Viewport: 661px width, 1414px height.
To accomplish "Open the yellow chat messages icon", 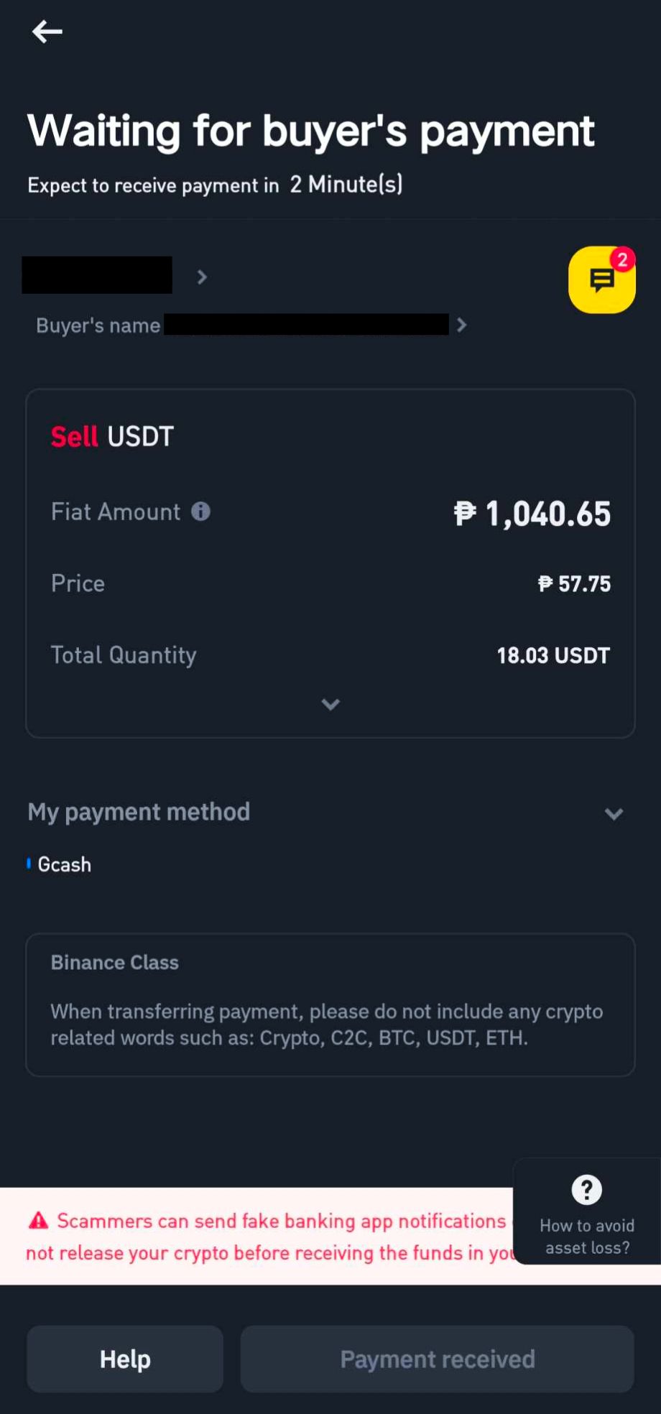I will (x=602, y=279).
